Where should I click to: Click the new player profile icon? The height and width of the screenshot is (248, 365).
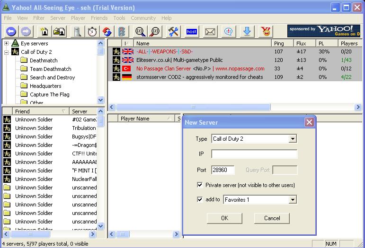click(44, 31)
